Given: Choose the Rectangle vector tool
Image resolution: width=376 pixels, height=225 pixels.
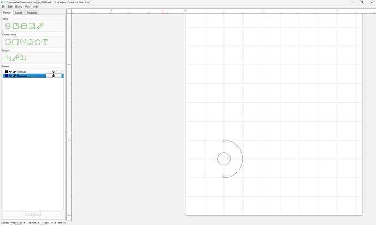Looking at the screenshot, I should coord(15,42).
